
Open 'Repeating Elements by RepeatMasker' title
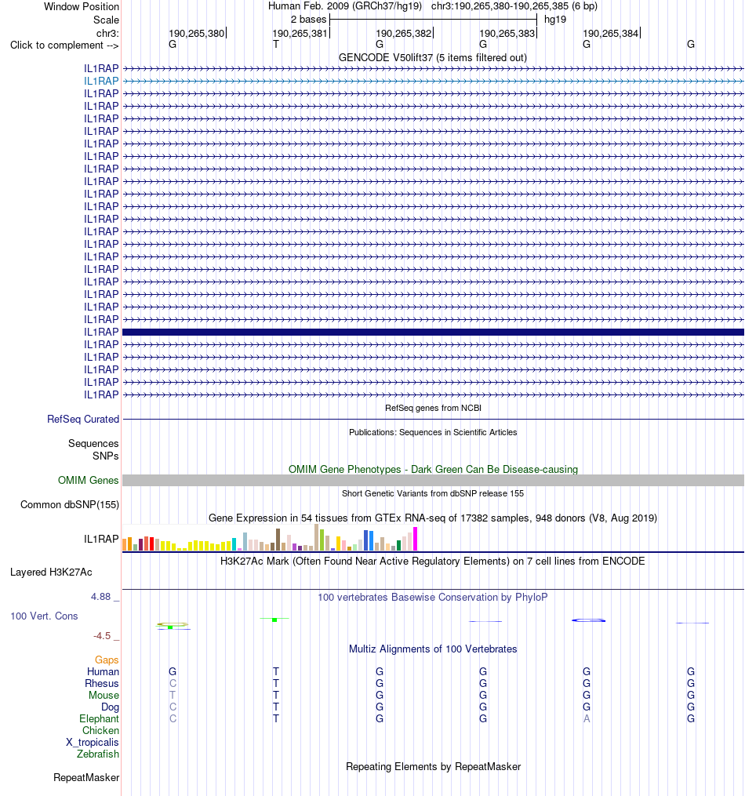tap(433, 766)
